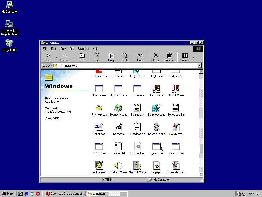Click the scrollbar up arrow

[x=201, y=72]
